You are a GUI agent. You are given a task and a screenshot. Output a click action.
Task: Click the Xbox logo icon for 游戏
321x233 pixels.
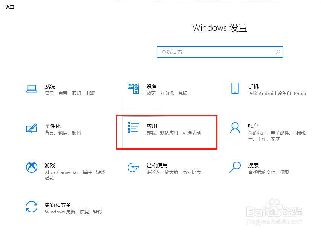pos(32,168)
